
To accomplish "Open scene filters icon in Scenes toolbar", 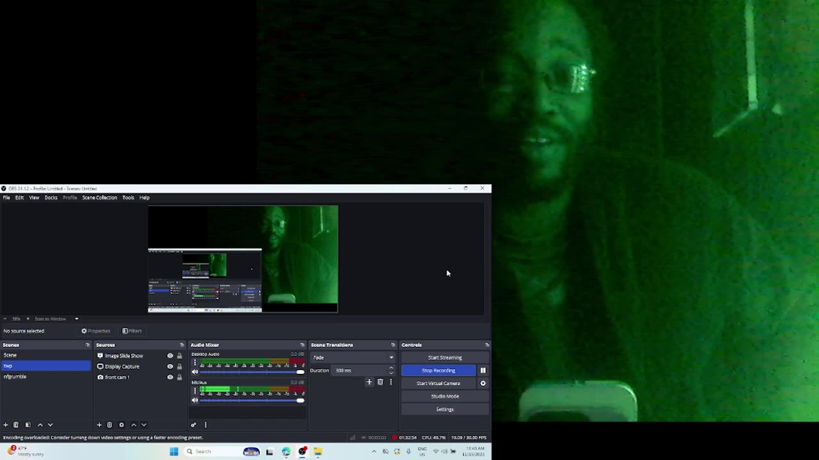I will point(28,425).
